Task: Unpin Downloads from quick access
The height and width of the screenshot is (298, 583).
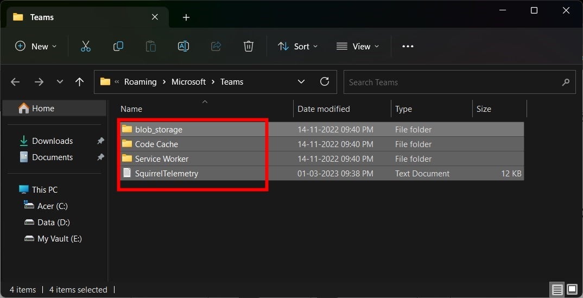Action: (x=100, y=141)
